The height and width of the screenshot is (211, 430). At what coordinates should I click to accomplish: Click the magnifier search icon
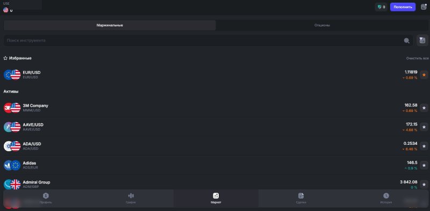point(406,41)
